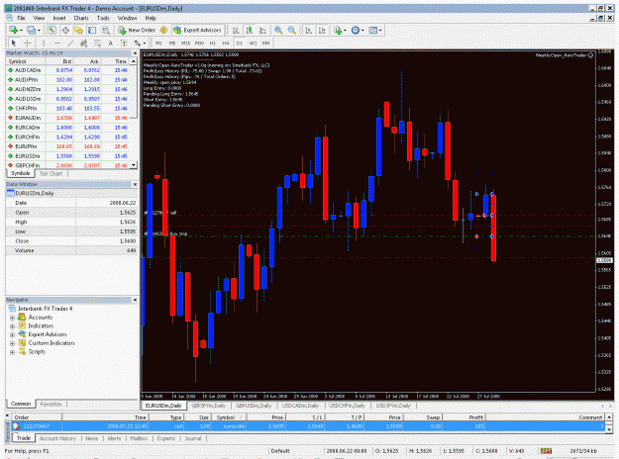The width and height of the screenshot is (619, 459).
Task: Expand the Templates dropdown arrow
Action: tap(380, 31)
